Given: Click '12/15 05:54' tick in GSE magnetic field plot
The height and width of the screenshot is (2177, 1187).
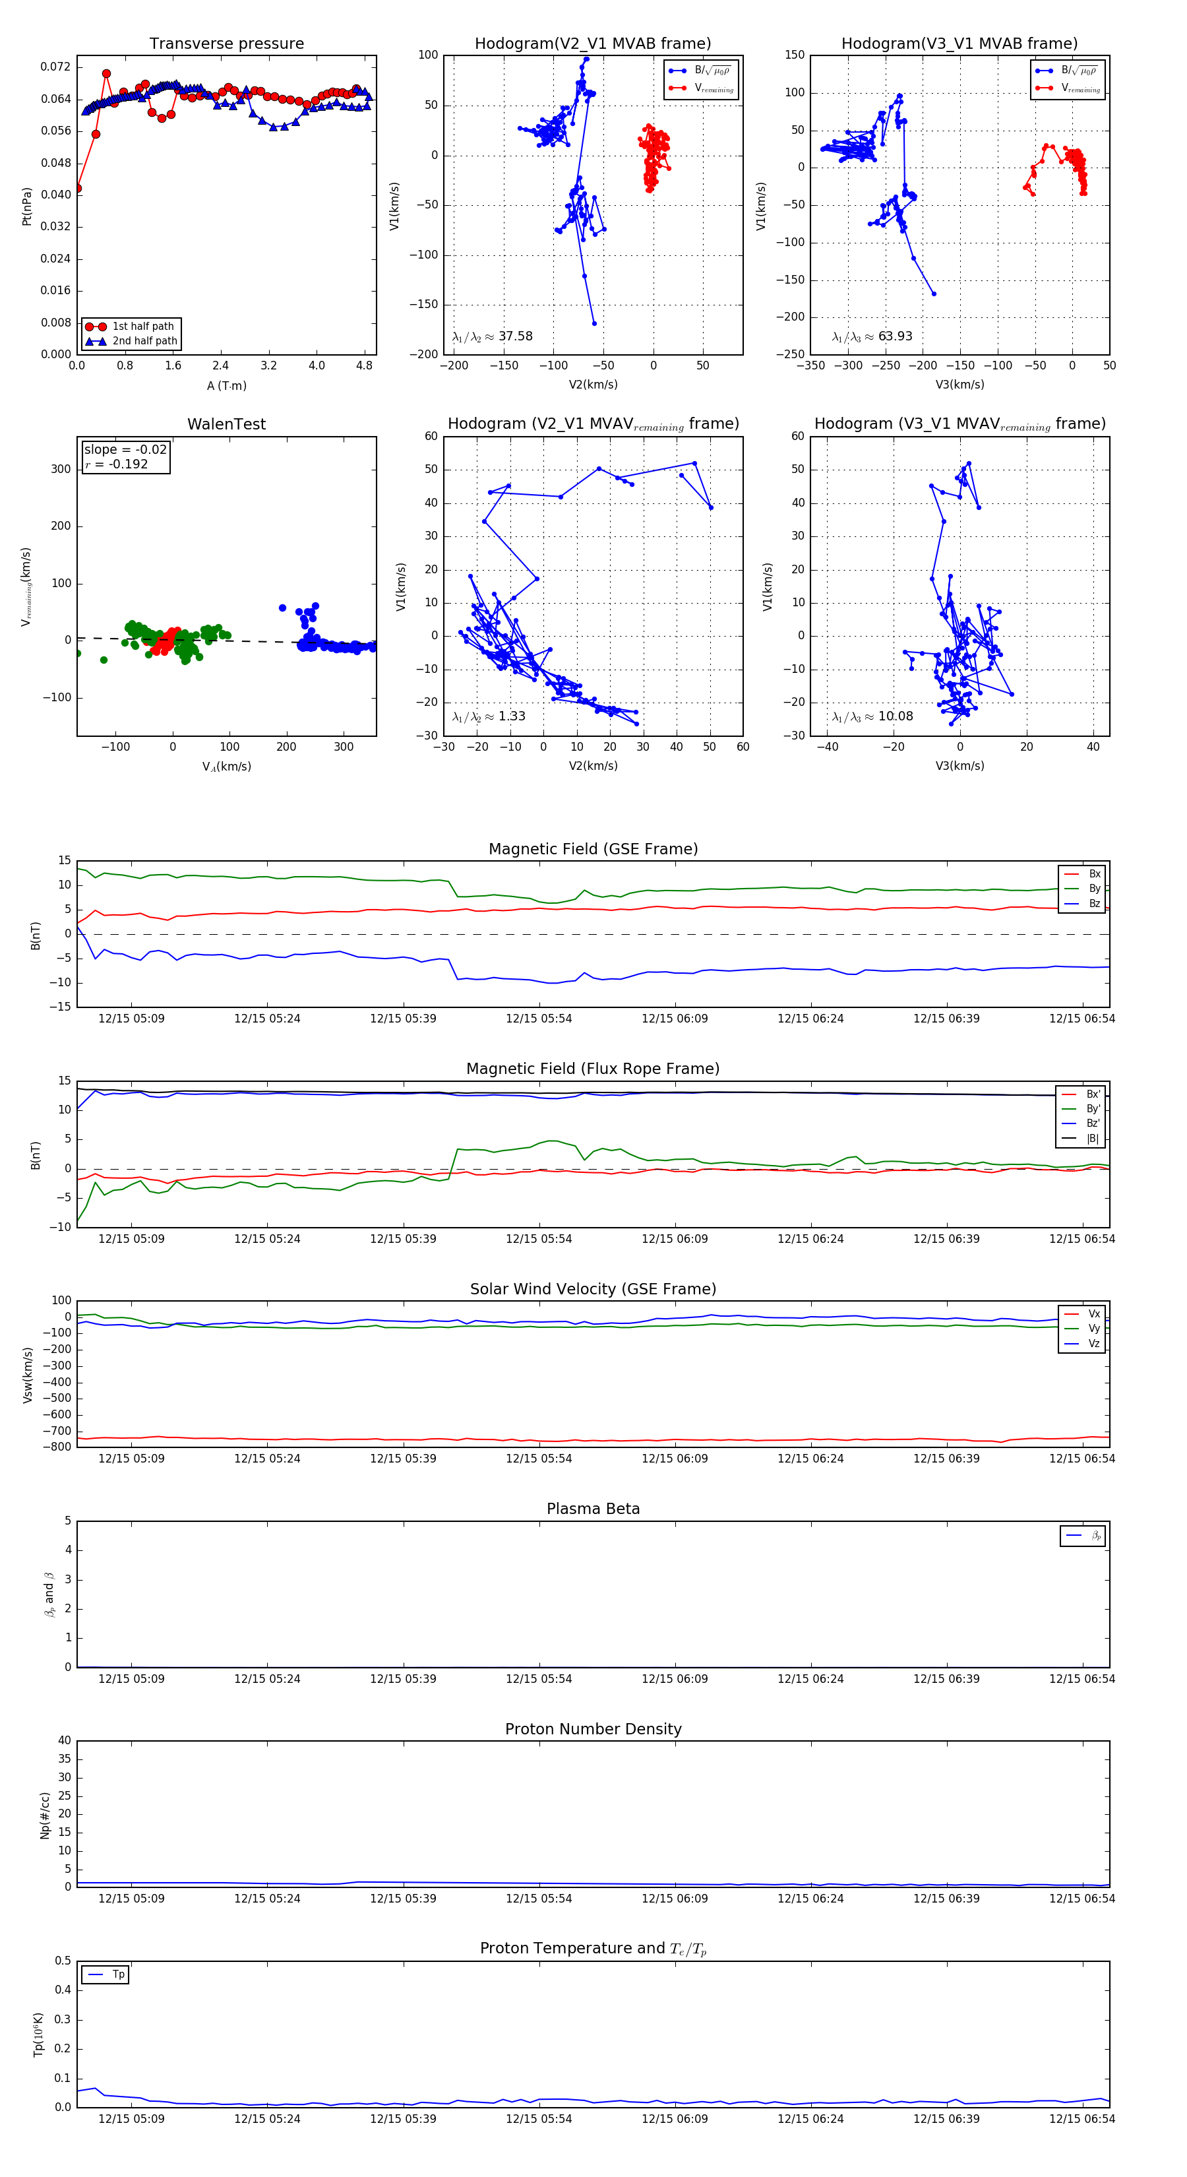Looking at the screenshot, I should click(538, 1019).
